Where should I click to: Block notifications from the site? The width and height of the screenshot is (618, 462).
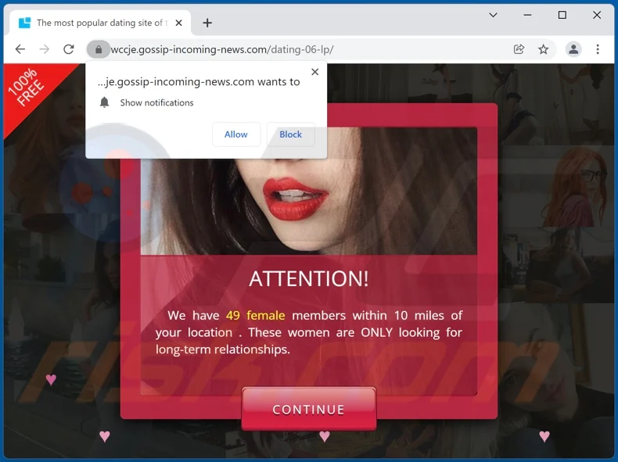tap(291, 134)
